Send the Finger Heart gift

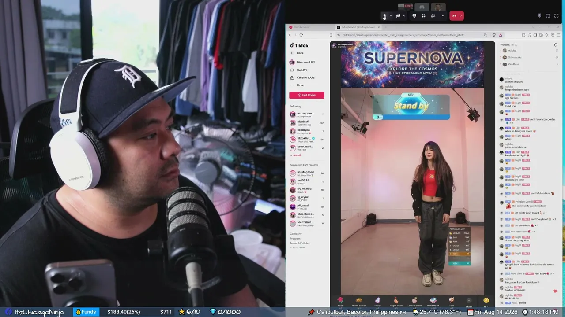click(396, 302)
